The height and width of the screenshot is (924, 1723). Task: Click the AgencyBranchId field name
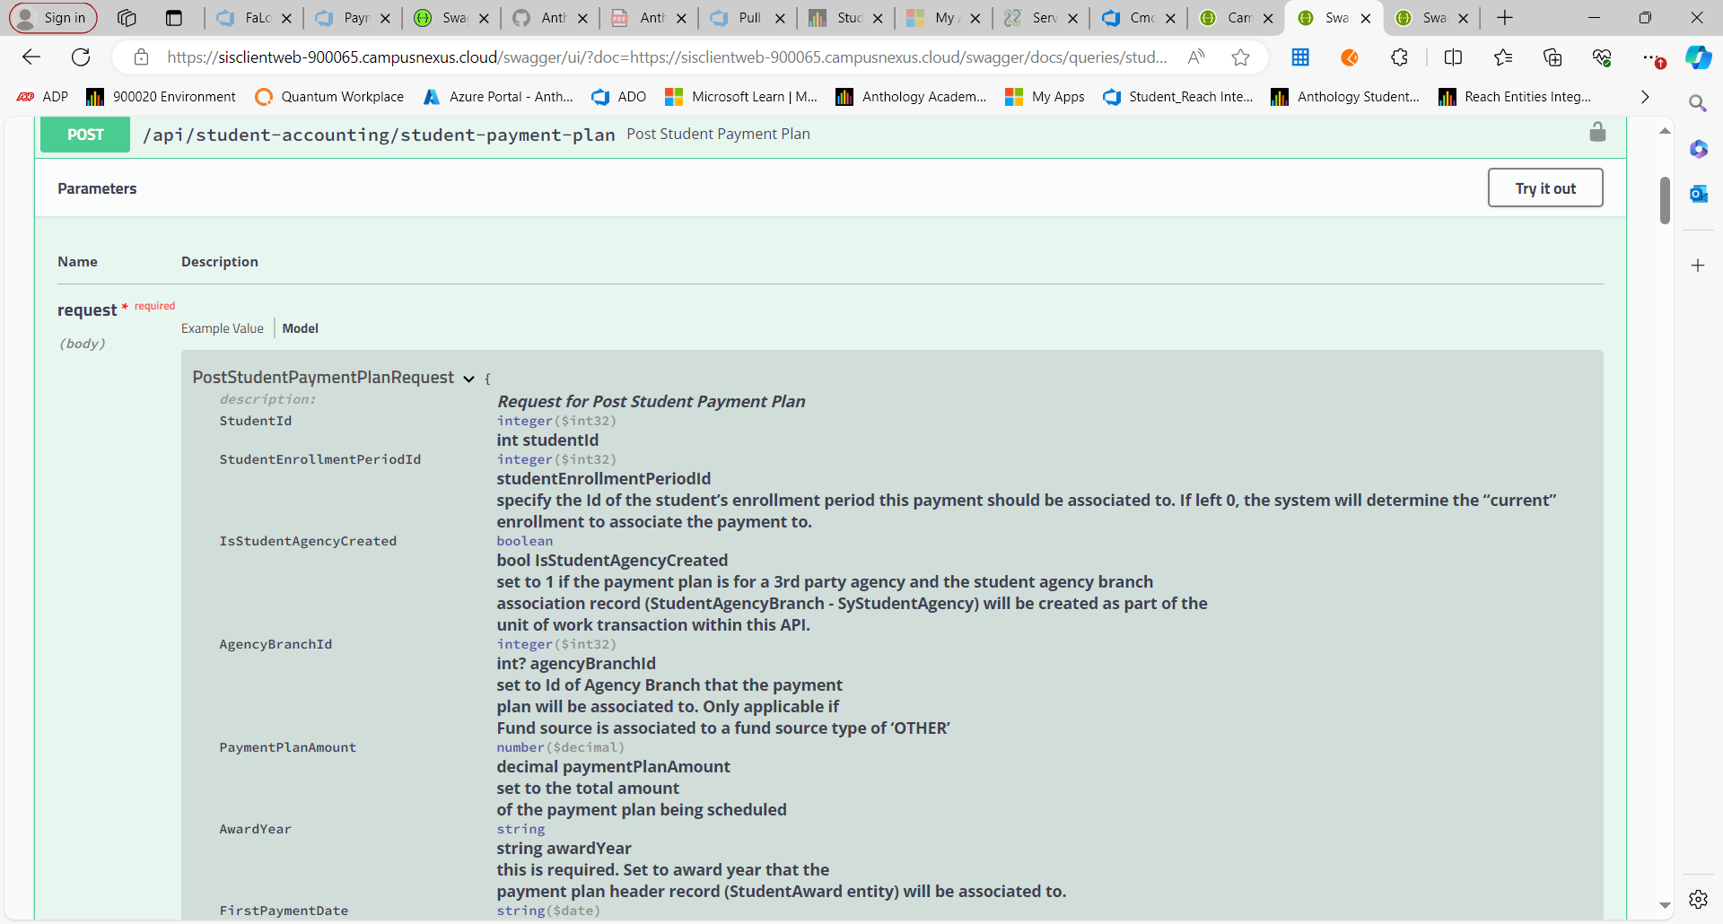click(x=276, y=644)
